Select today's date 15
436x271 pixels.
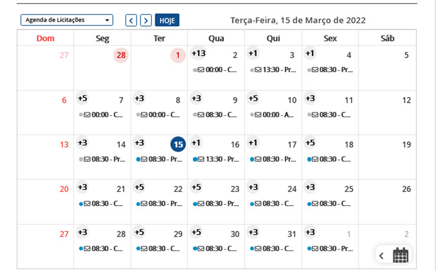tap(178, 145)
